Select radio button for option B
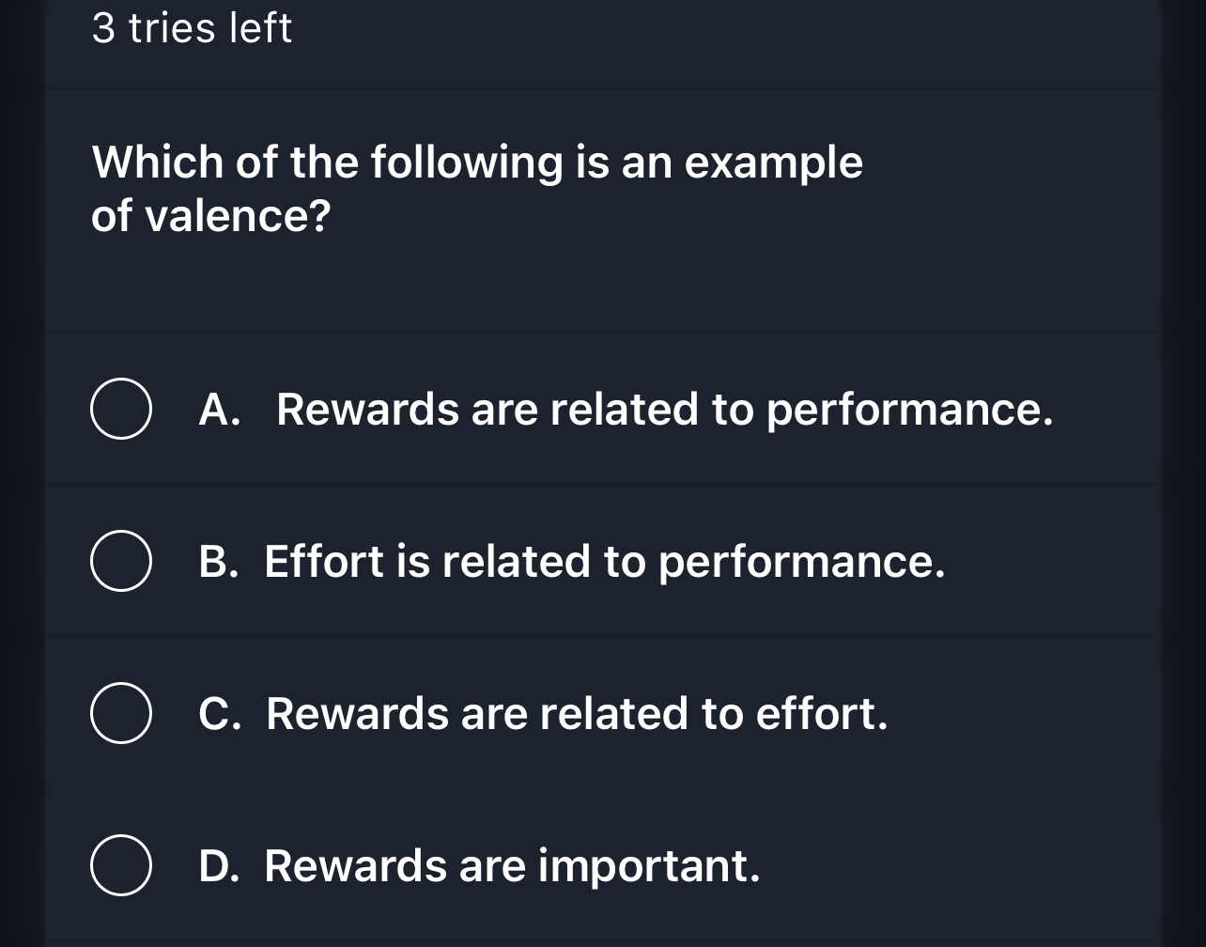This screenshot has height=947, width=1206. point(120,561)
